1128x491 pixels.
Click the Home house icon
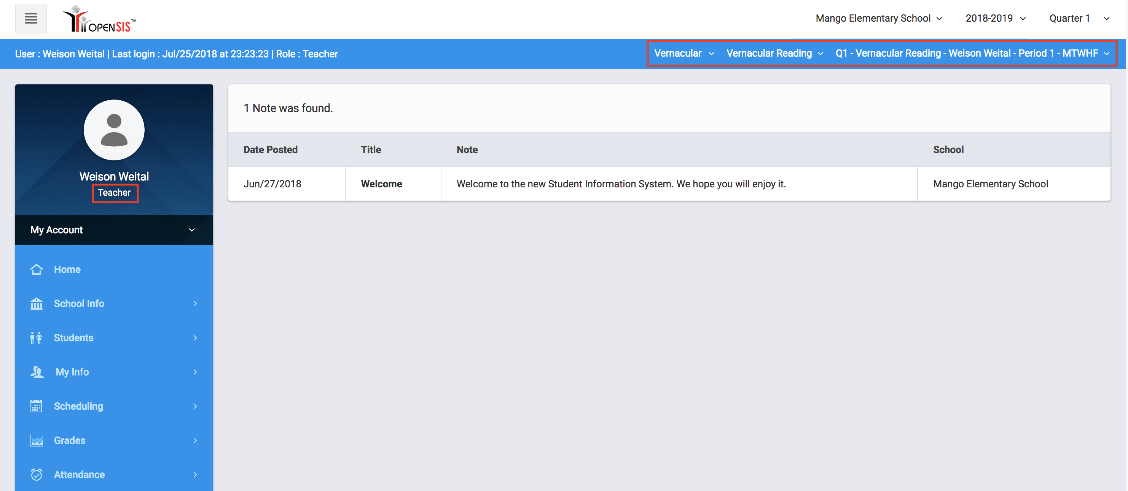[37, 269]
